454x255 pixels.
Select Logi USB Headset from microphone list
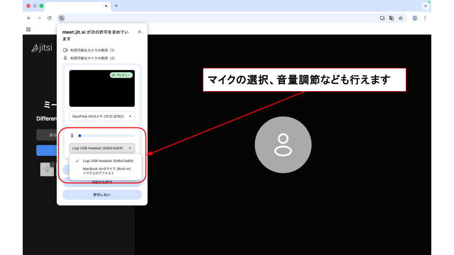[108, 161]
